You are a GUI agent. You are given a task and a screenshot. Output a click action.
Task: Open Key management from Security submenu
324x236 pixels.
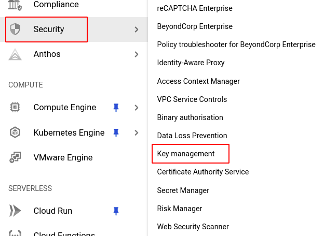coord(186,154)
